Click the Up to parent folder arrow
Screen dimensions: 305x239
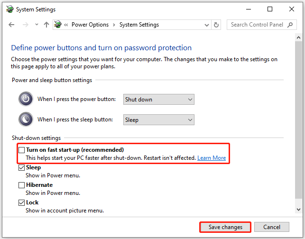tap(46, 25)
